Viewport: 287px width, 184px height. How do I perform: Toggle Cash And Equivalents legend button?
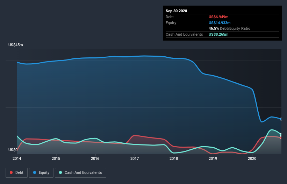80,173
